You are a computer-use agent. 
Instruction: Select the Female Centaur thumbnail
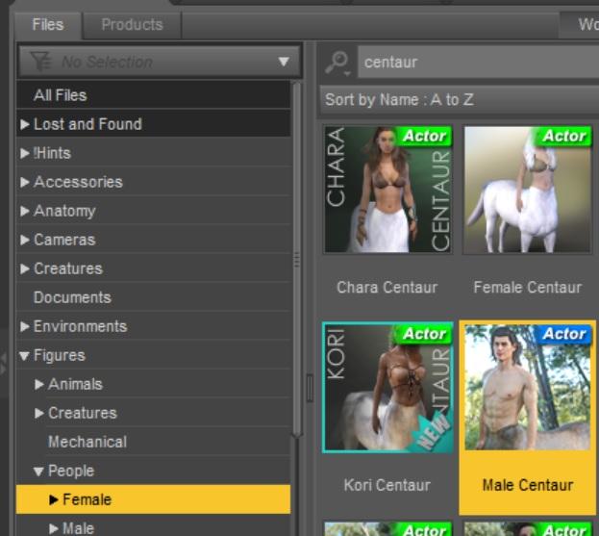pyautogui.click(x=527, y=190)
